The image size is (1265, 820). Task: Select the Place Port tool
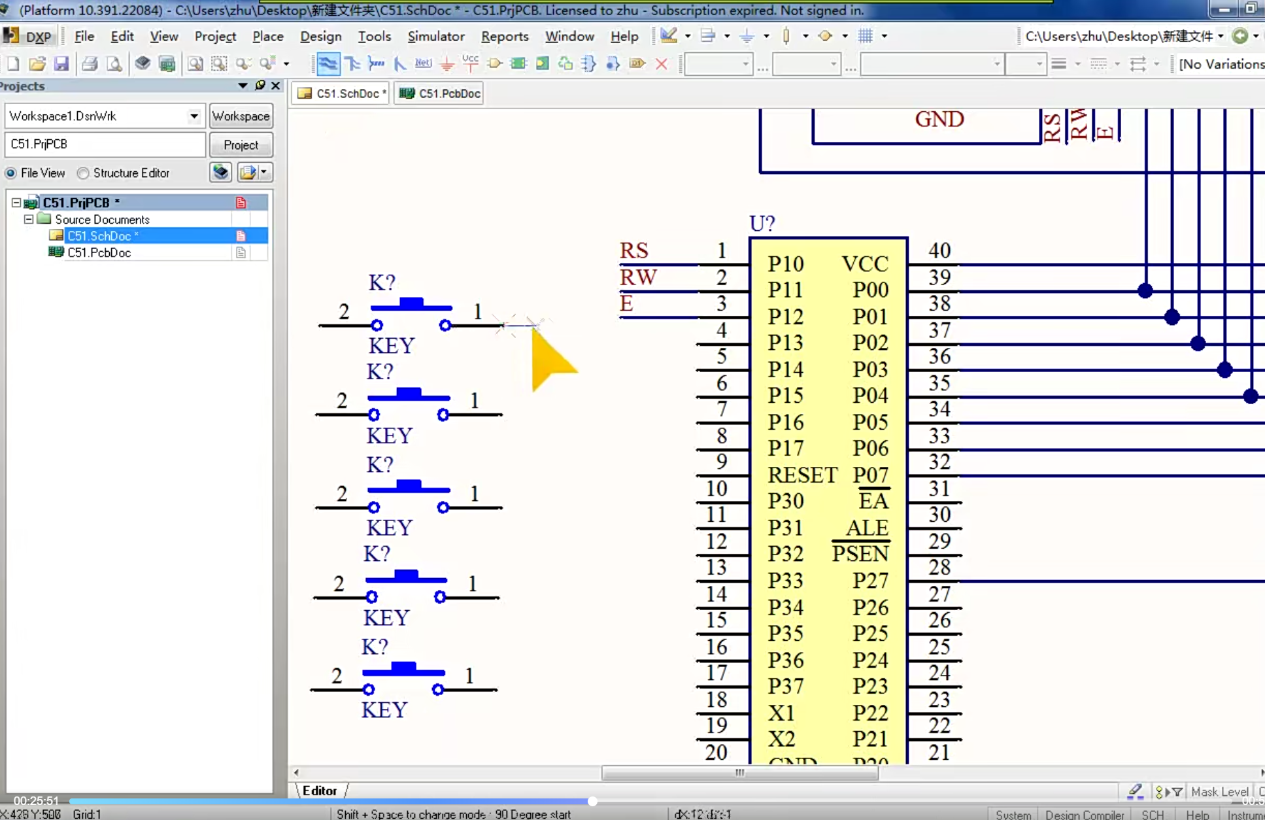(637, 63)
